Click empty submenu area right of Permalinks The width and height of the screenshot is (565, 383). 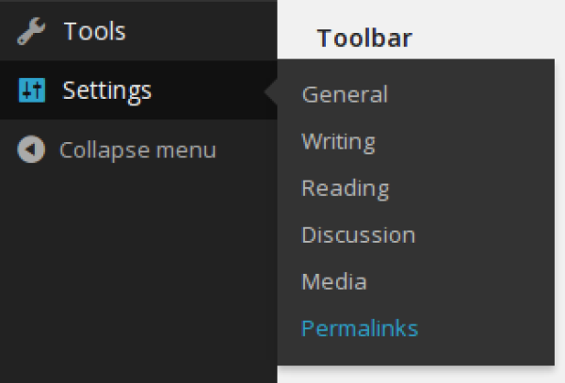tap(487, 328)
